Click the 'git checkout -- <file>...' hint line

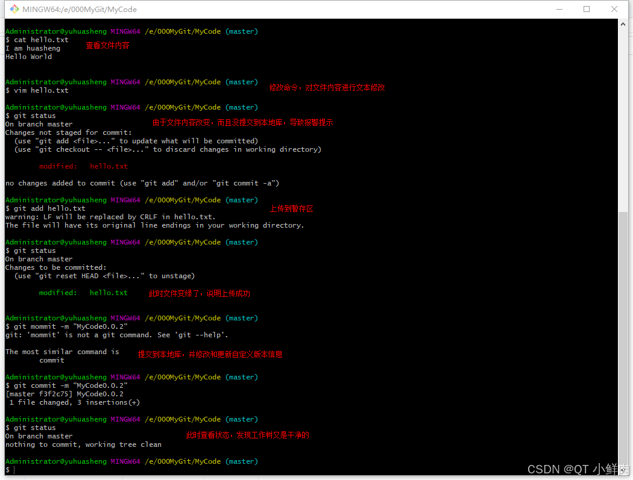point(168,149)
